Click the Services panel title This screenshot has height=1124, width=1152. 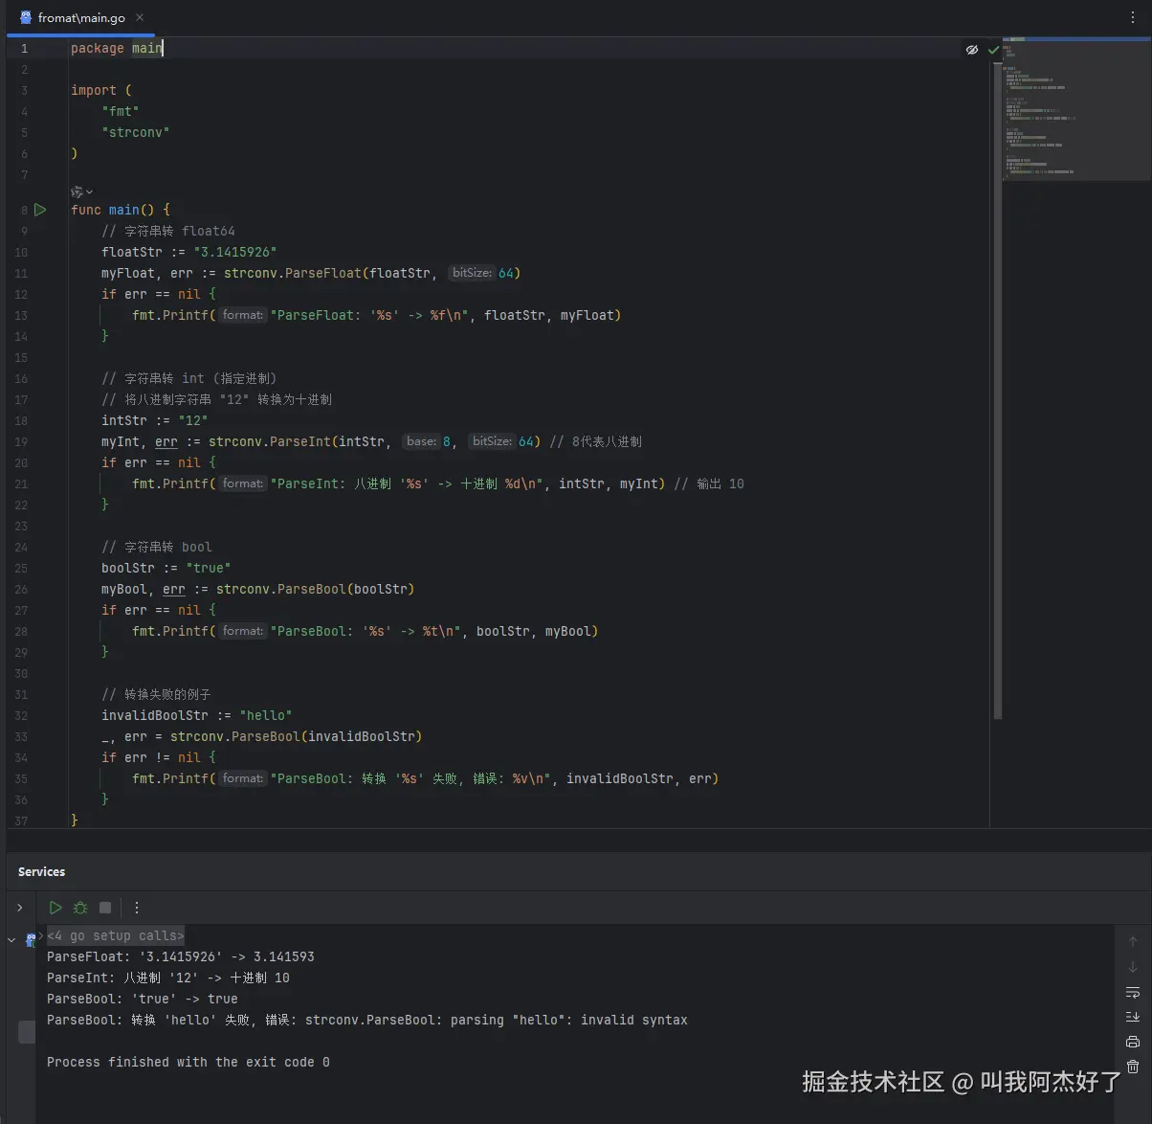click(41, 872)
